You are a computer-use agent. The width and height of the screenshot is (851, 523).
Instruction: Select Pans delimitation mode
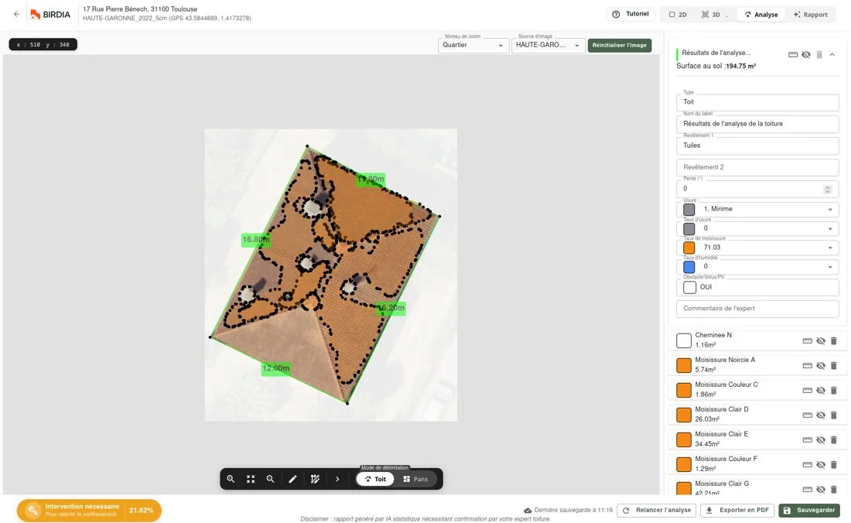(x=415, y=479)
